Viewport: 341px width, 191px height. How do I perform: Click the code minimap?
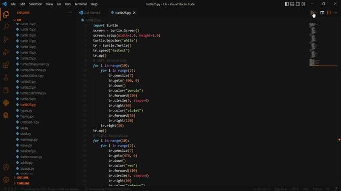pos(323,45)
